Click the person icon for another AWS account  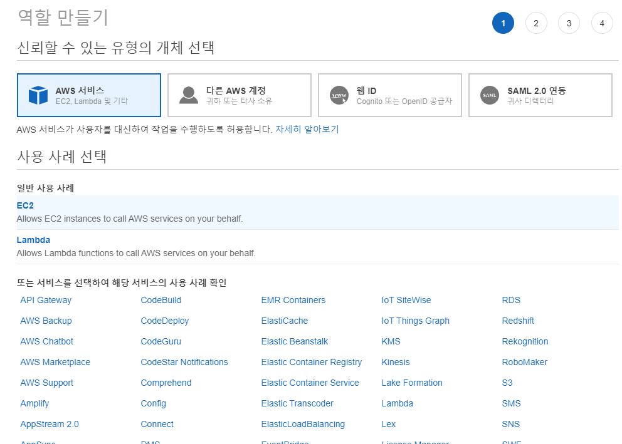coord(189,95)
